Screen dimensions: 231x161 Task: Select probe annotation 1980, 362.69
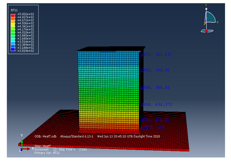point(156,70)
